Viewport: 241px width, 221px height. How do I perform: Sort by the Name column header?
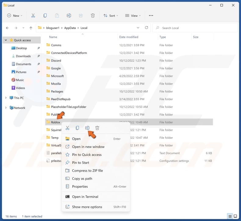53,37
